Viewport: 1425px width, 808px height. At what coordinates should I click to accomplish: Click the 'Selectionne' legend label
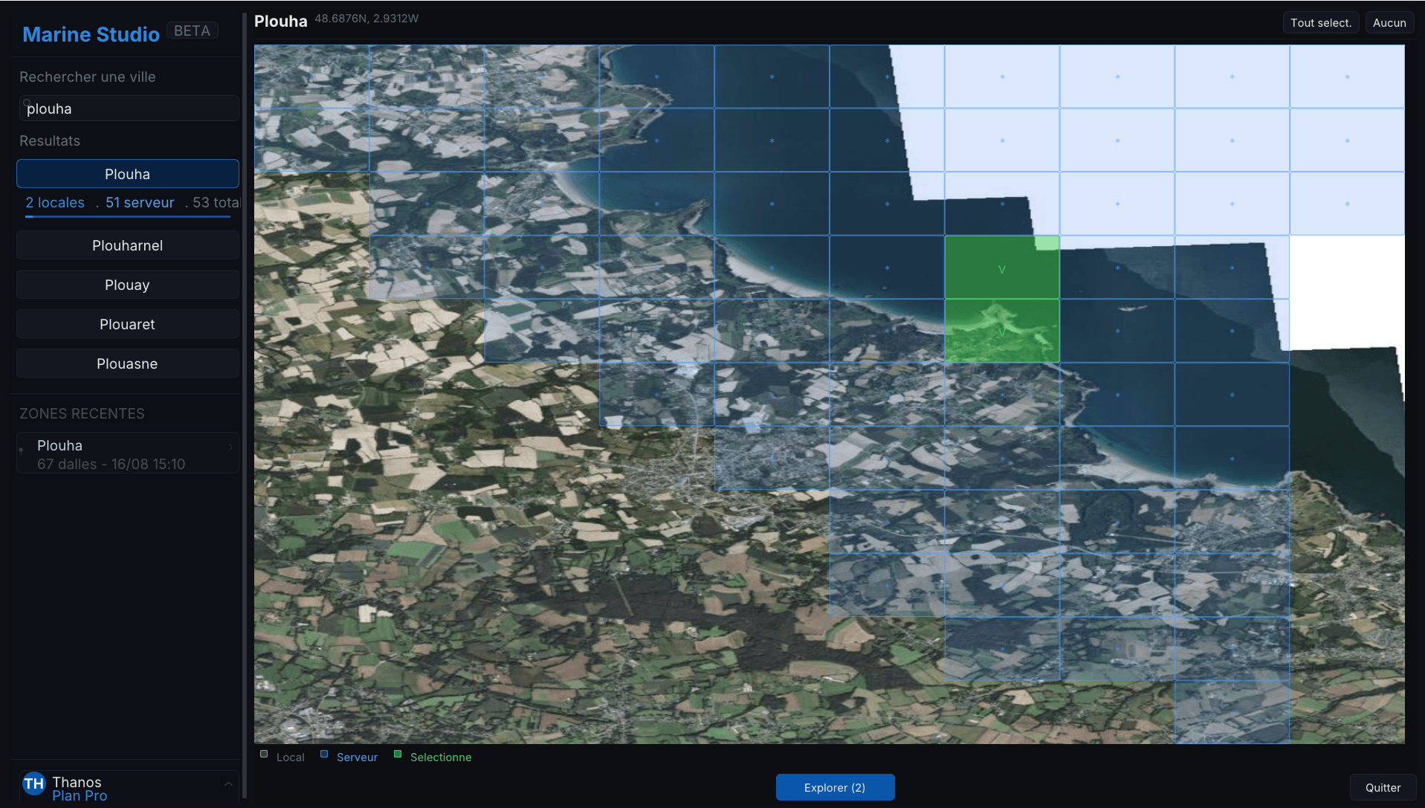[x=441, y=757]
